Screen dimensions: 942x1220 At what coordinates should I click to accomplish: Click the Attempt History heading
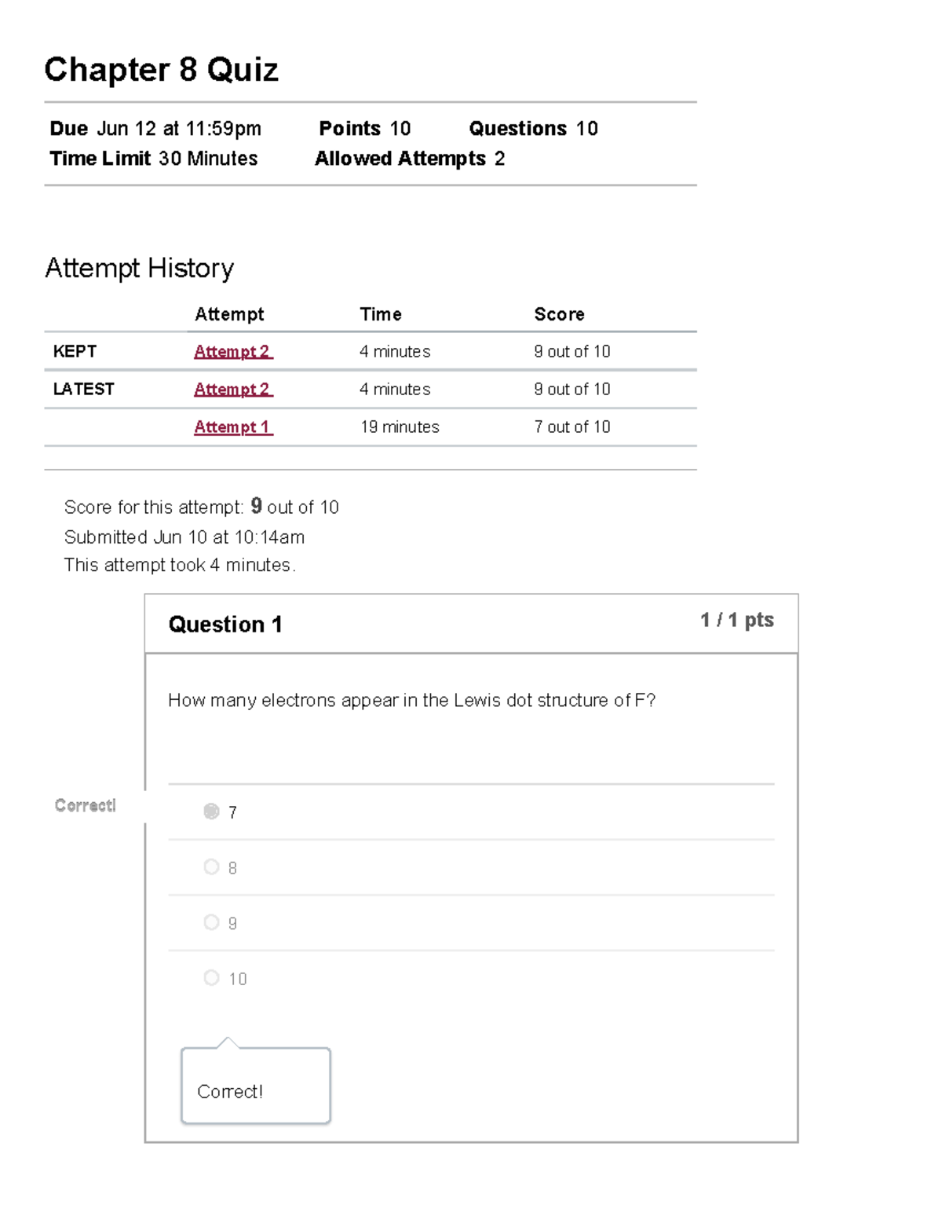(x=140, y=268)
